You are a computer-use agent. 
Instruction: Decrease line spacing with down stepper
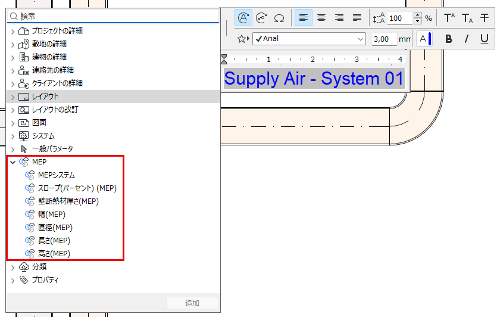(x=418, y=21)
